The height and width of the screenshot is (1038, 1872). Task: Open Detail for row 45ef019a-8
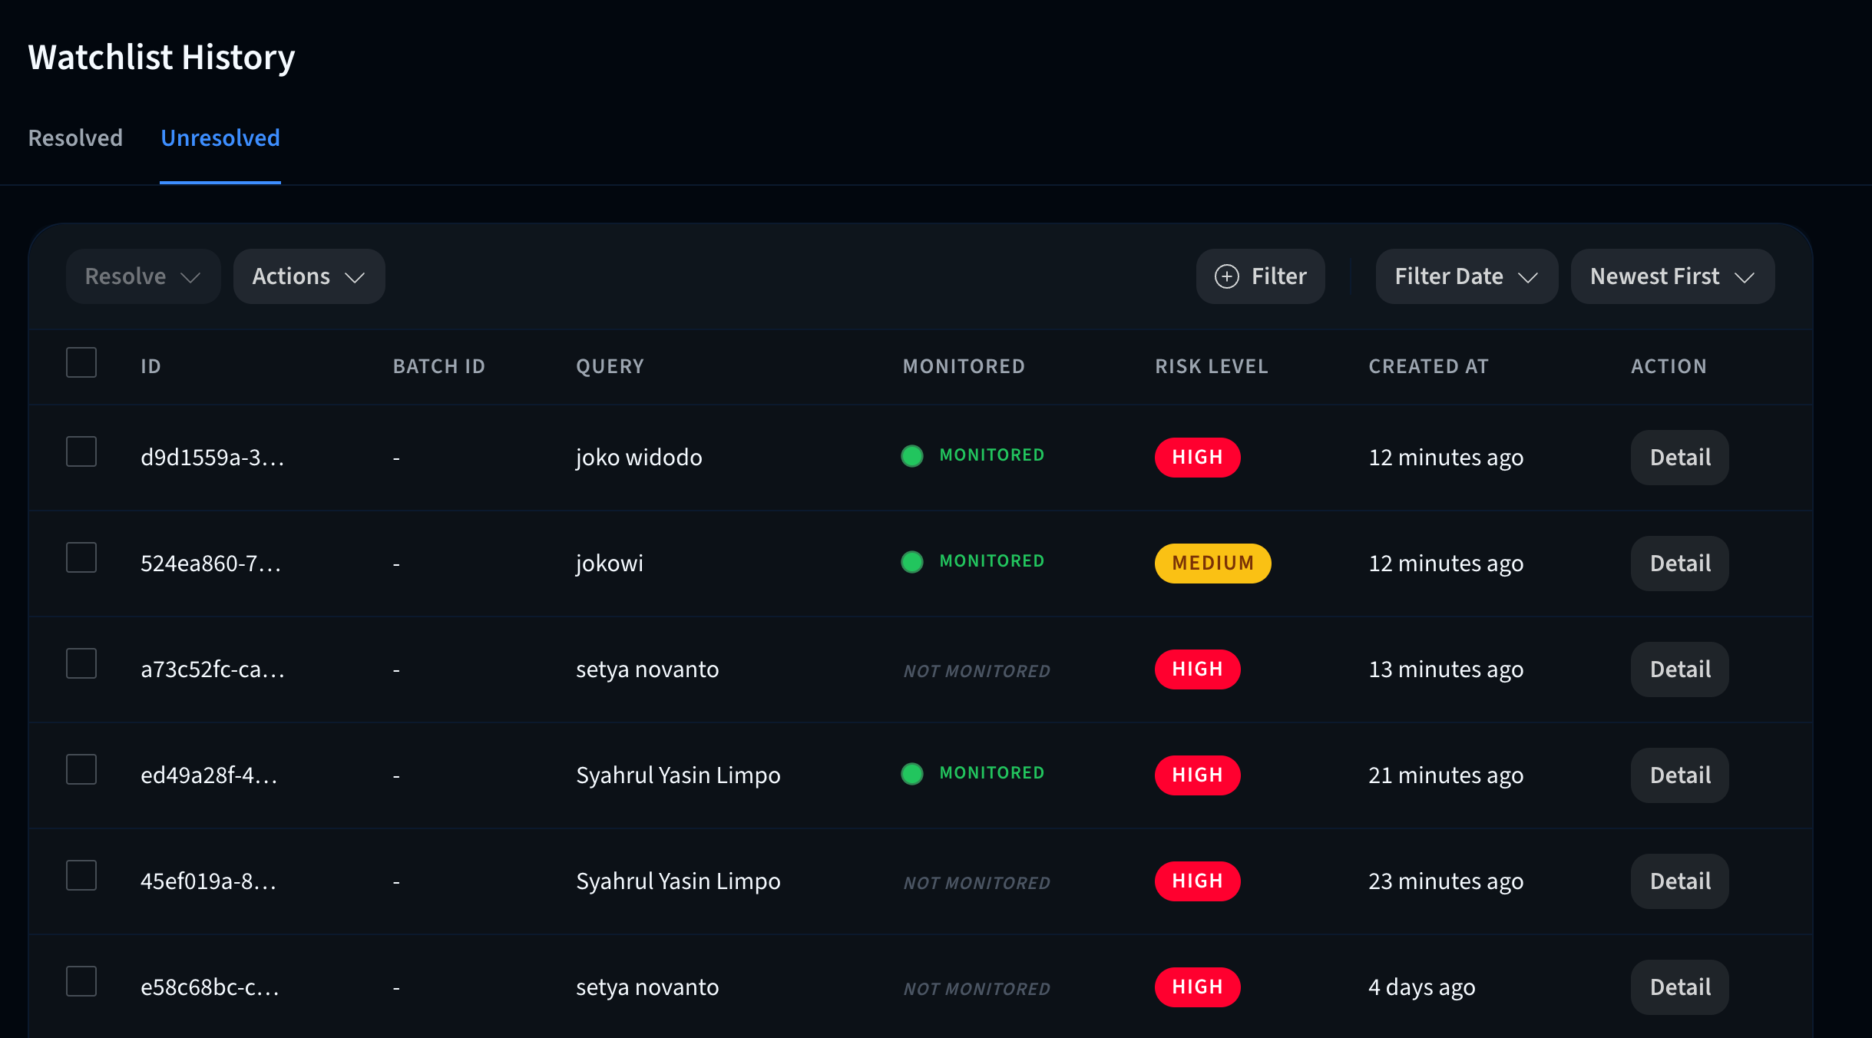point(1680,881)
